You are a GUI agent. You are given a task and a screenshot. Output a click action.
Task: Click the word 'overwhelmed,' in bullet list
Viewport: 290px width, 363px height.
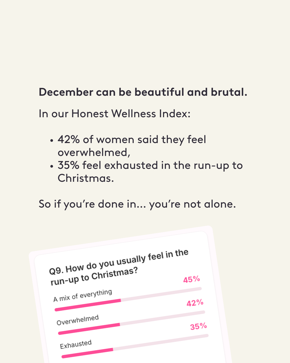click(x=94, y=152)
